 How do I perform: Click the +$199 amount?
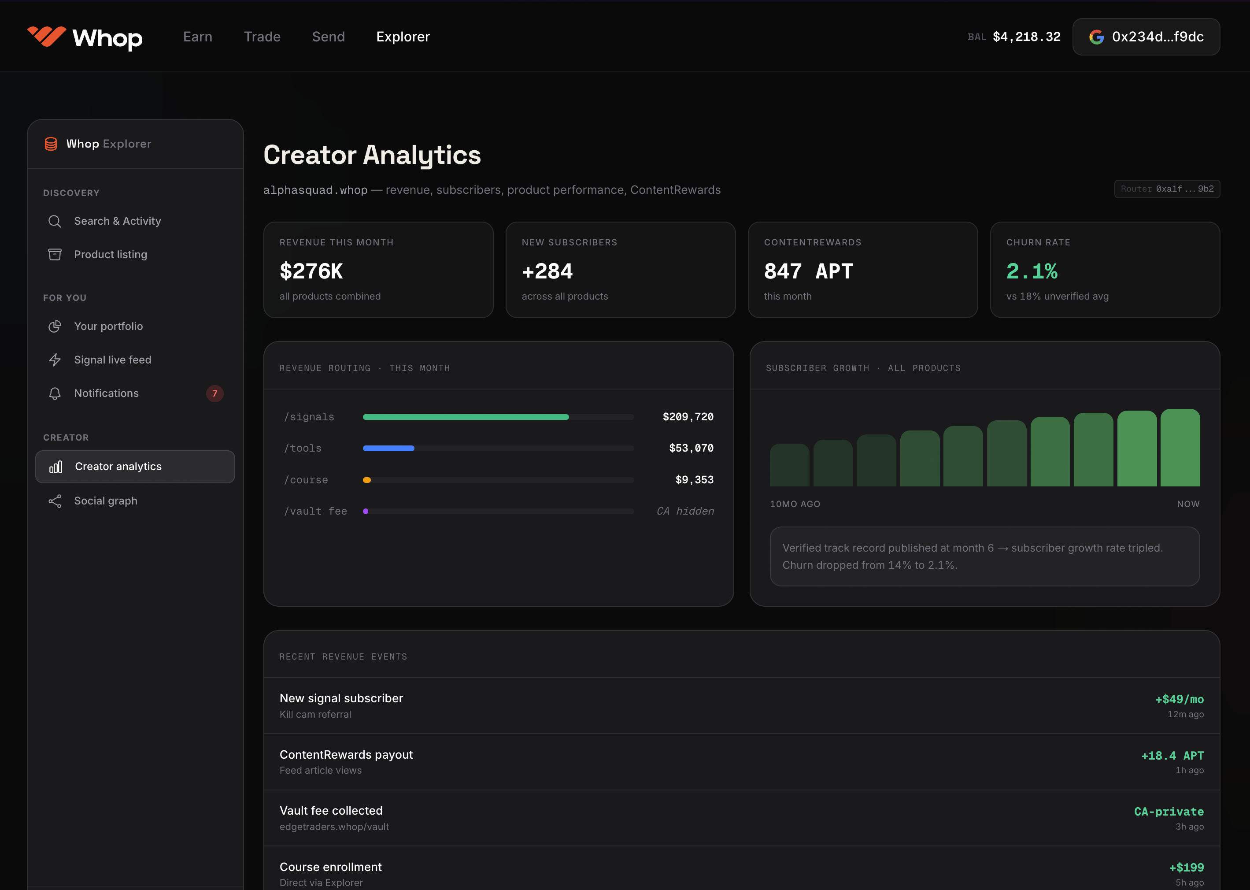(x=1187, y=867)
